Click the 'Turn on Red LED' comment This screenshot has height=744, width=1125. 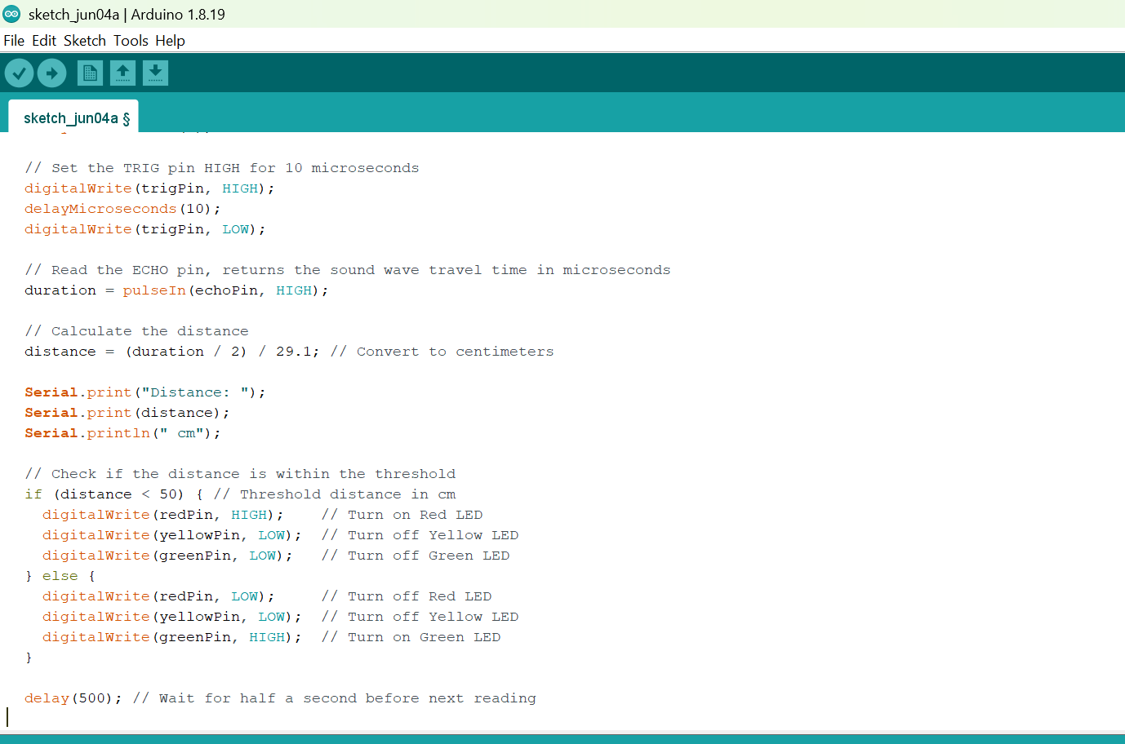pyautogui.click(x=402, y=515)
